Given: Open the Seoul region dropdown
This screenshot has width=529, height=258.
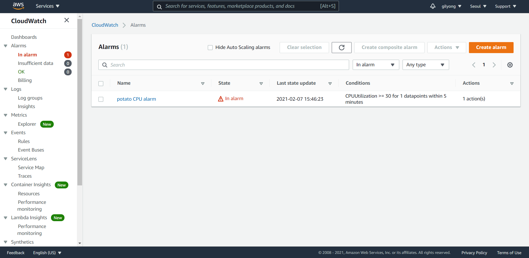Looking at the screenshot, I should pos(478,6).
